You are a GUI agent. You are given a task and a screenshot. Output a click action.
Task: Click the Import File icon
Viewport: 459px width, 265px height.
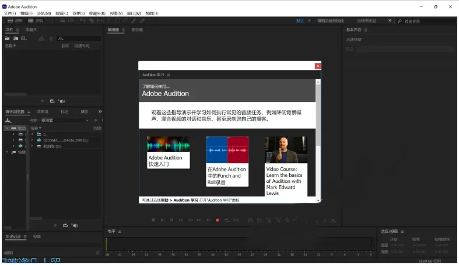point(16,38)
